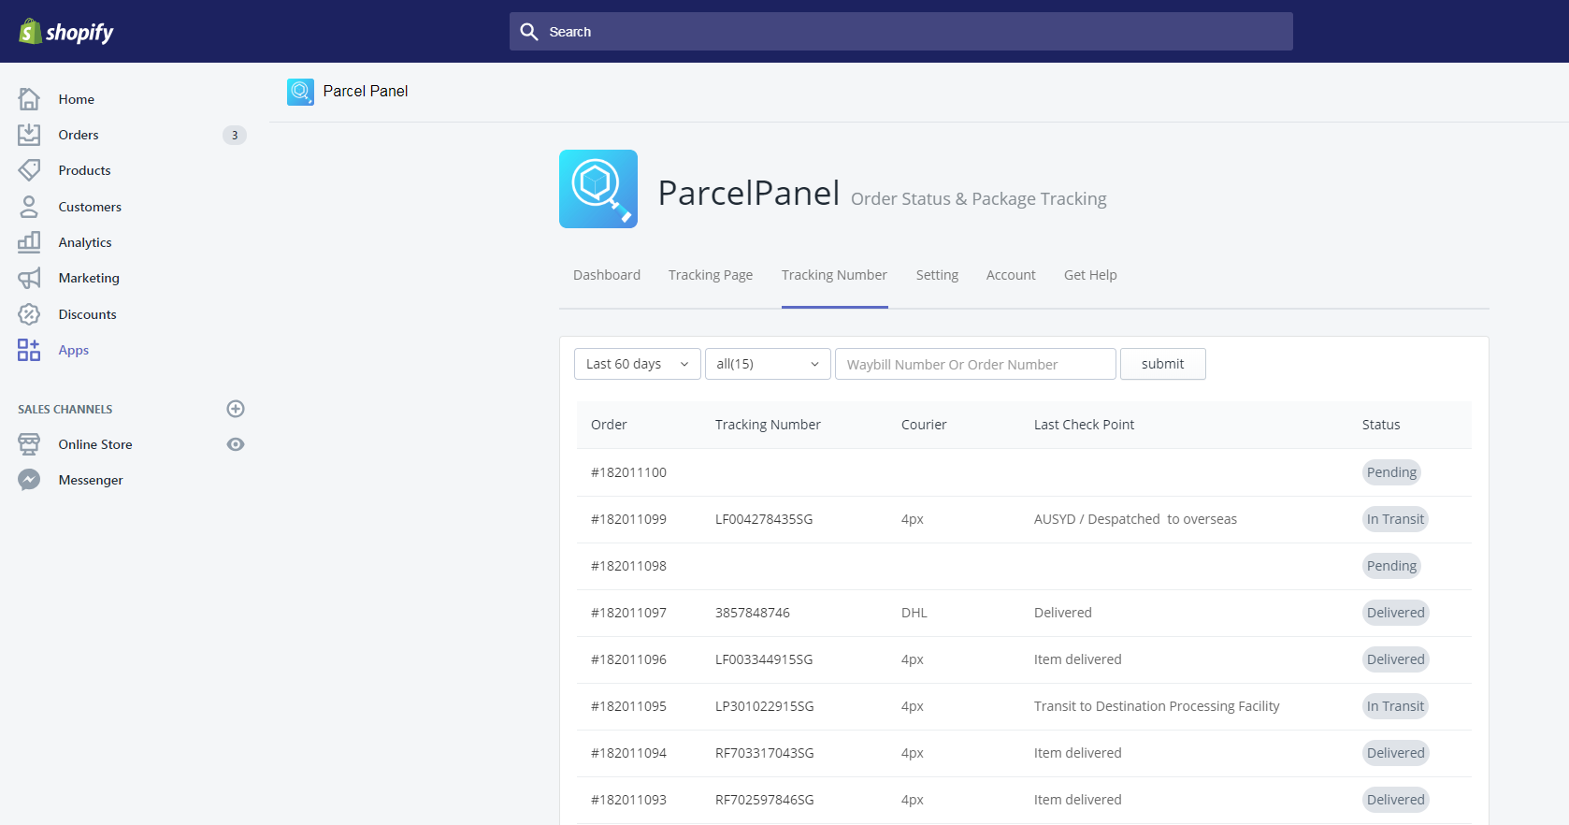
Task: Click order #182011094
Action: (x=628, y=753)
